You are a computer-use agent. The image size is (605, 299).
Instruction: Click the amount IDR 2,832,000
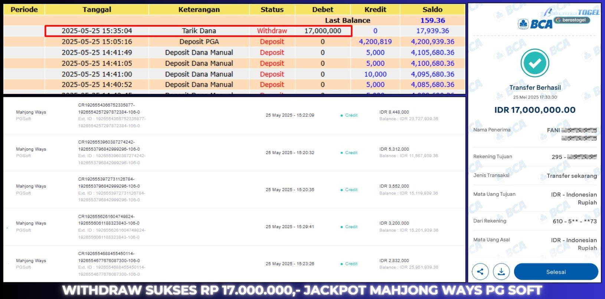click(394, 261)
